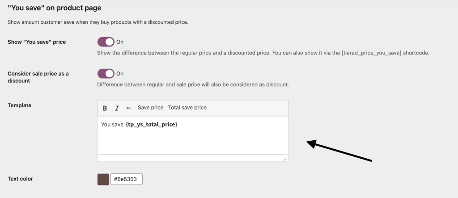This screenshot has width=458, height=198.
Task: Select the {tp_ys_total_price} placeholder text
Action: [x=152, y=124]
